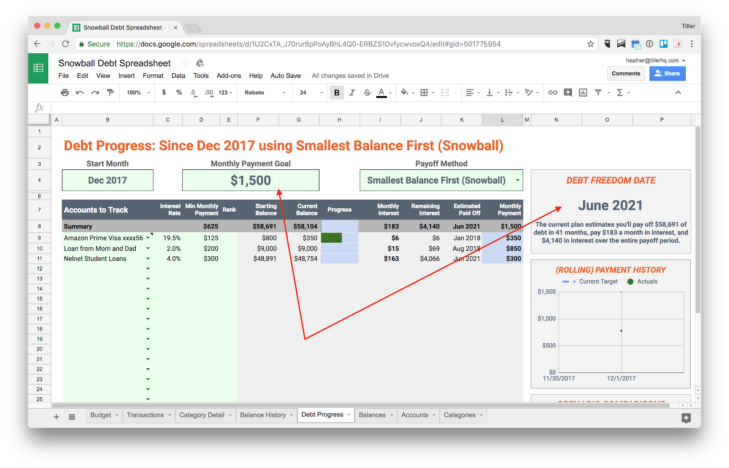729x468 pixels.
Task: Decrease decimal places
Action: tap(193, 92)
